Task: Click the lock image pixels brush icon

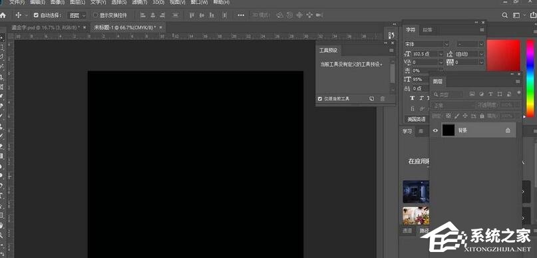Action: (x=456, y=116)
